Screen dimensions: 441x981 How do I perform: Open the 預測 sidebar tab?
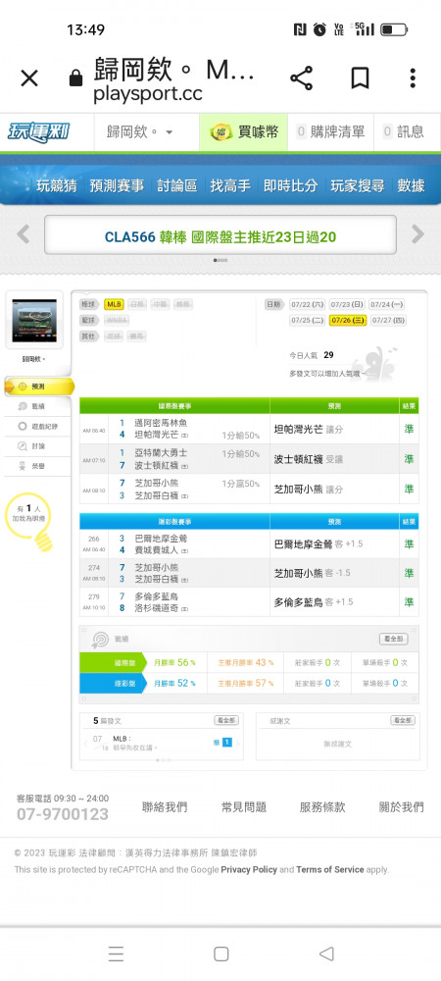[39, 387]
